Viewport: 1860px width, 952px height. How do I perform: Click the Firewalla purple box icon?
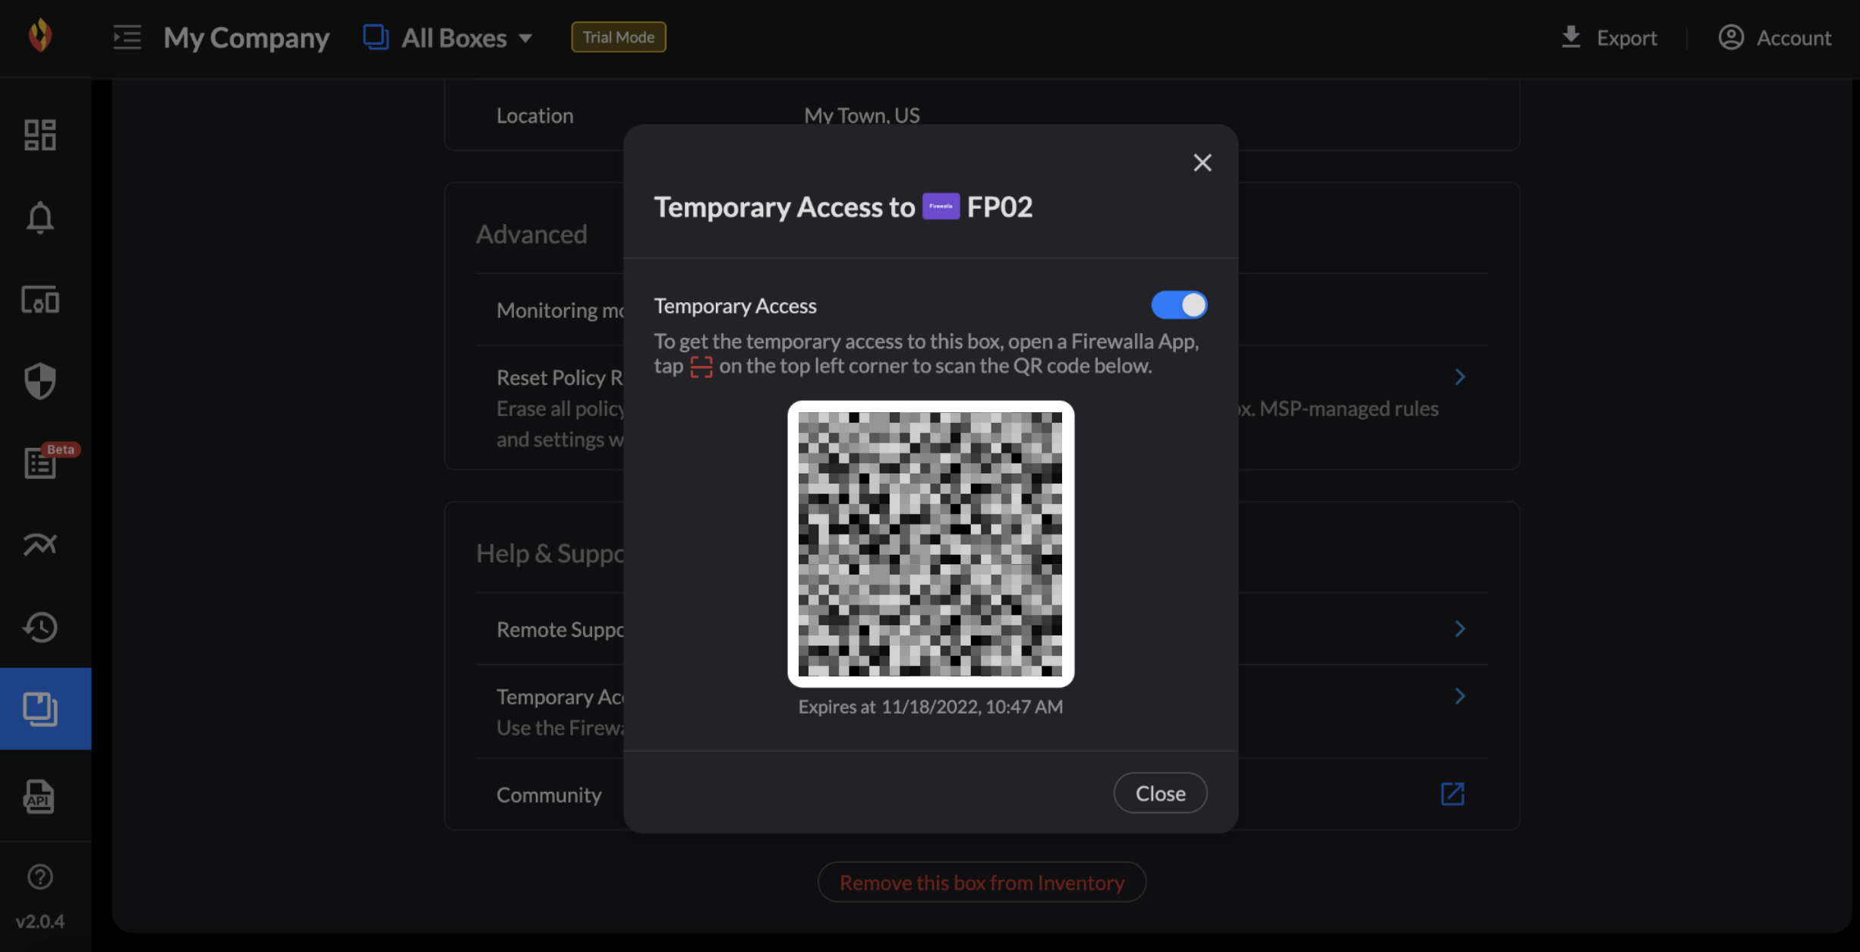[941, 206]
